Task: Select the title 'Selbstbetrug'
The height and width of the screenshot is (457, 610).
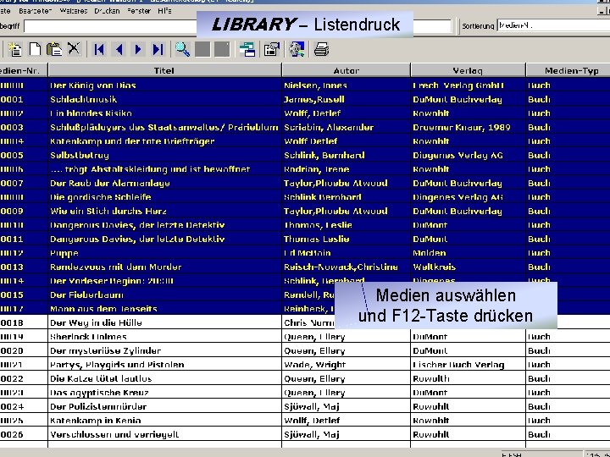Action: tap(80, 155)
